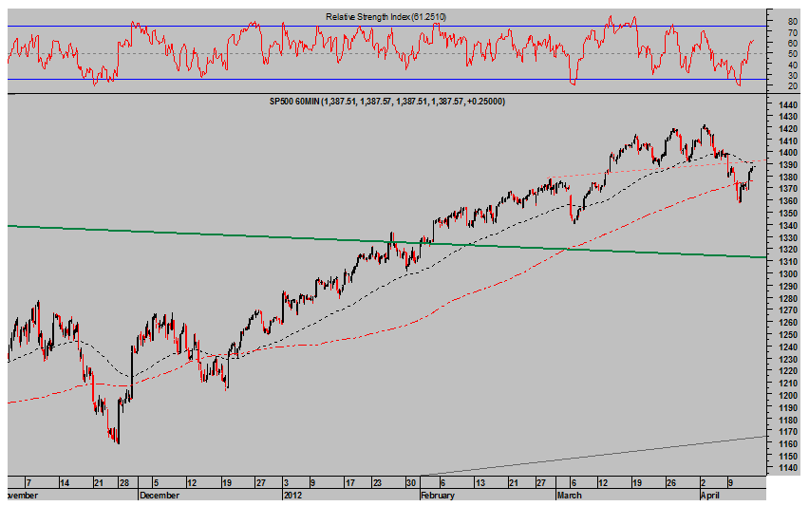
Task: Click date tick 2 above April
Action: pyautogui.click(x=703, y=483)
